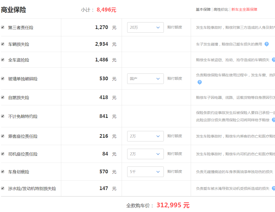275x212 pixels.
Task: Open the 20万 coverage dropdown for 第三者责任险
Action: pyautogui.click(x=145, y=27)
